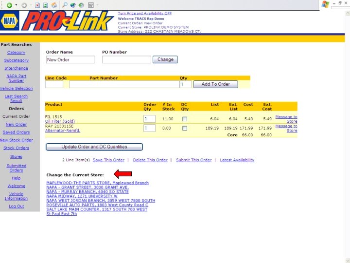
Task: Click the Windows flag logo icon
Action: click(325, 4)
